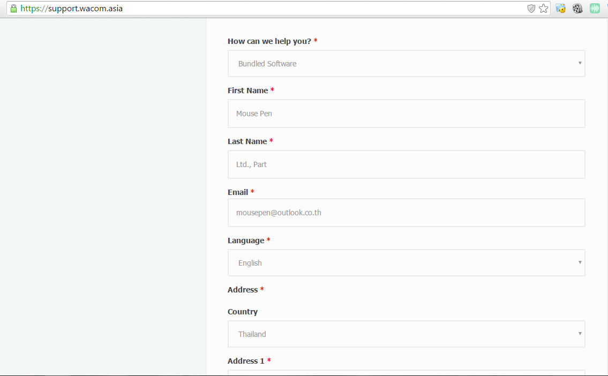Click the 'Country' field label
The width and height of the screenshot is (608, 376).
[243, 312]
